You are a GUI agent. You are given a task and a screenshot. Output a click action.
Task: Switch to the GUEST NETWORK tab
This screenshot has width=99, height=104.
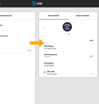(83, 16)
